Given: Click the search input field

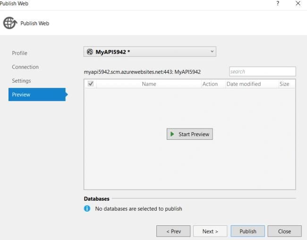Looking at the screenshot, I should 263,71.
